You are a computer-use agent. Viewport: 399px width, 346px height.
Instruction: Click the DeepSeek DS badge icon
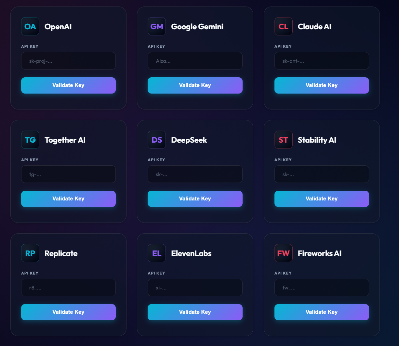157,140
